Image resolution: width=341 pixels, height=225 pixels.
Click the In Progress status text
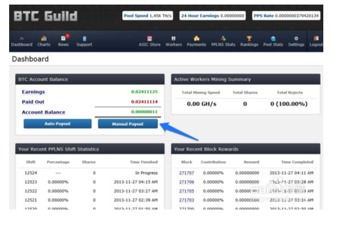pos(146,173)
